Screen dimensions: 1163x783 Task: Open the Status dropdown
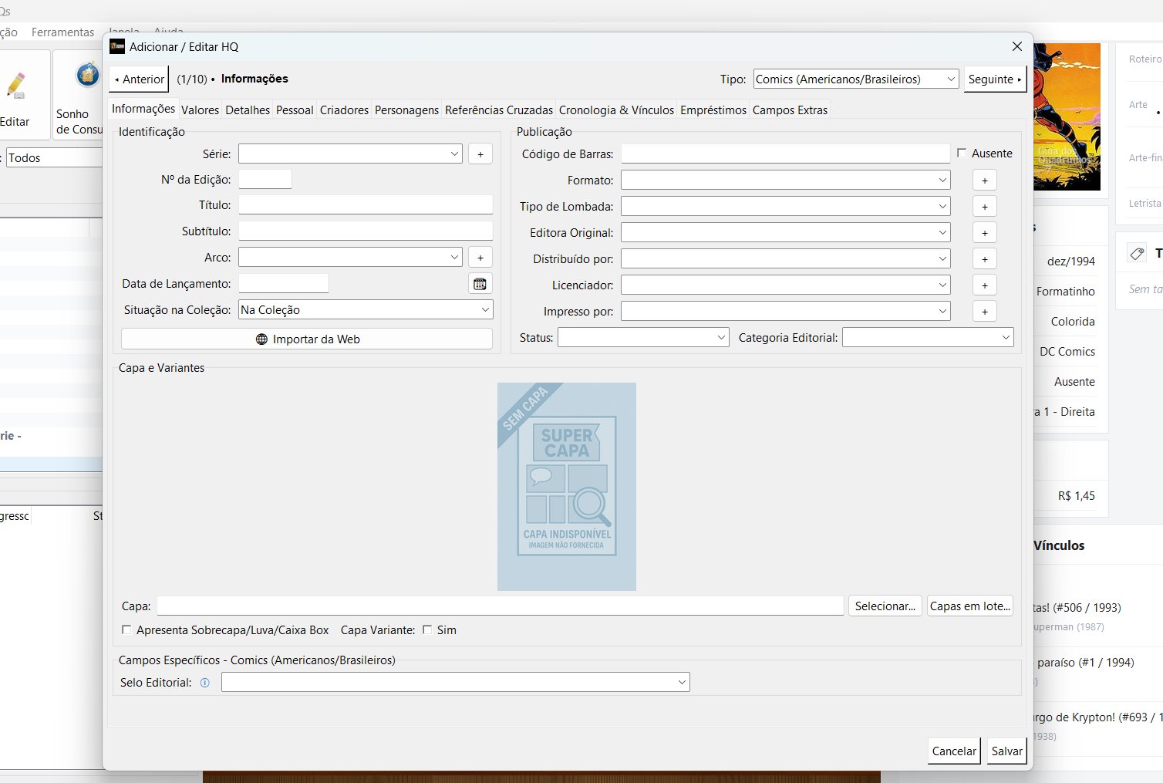point(643,337)
